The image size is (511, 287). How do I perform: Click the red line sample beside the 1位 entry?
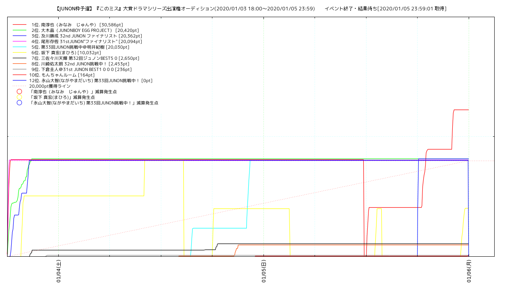point(19,25)
